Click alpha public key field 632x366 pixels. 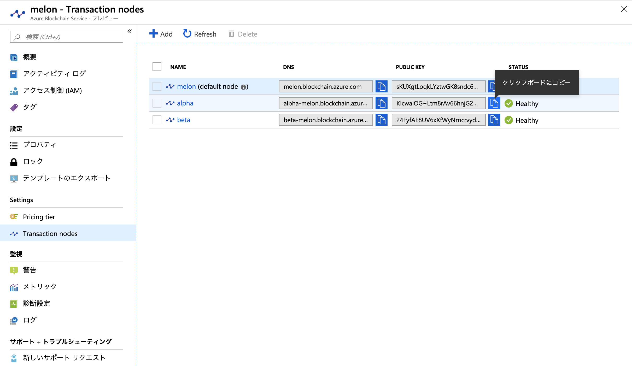(438, 103)
